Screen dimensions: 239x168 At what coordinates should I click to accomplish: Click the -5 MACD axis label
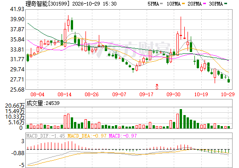point(22,165)
